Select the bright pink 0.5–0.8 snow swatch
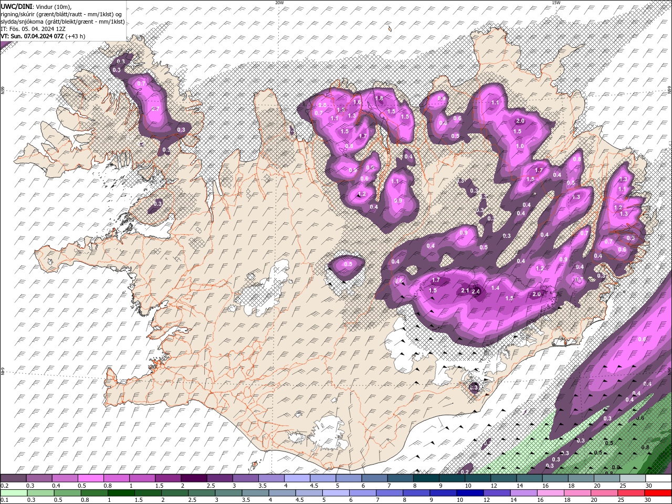This screenshot has width=672, height=504. [x=90, y=478]
